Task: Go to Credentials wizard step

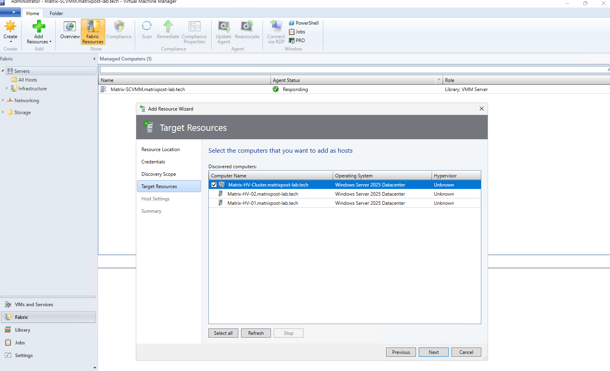Action: (153, 162)
